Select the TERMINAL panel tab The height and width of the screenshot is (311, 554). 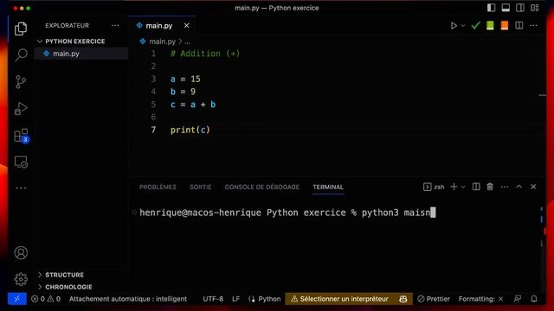click(328, 187)
